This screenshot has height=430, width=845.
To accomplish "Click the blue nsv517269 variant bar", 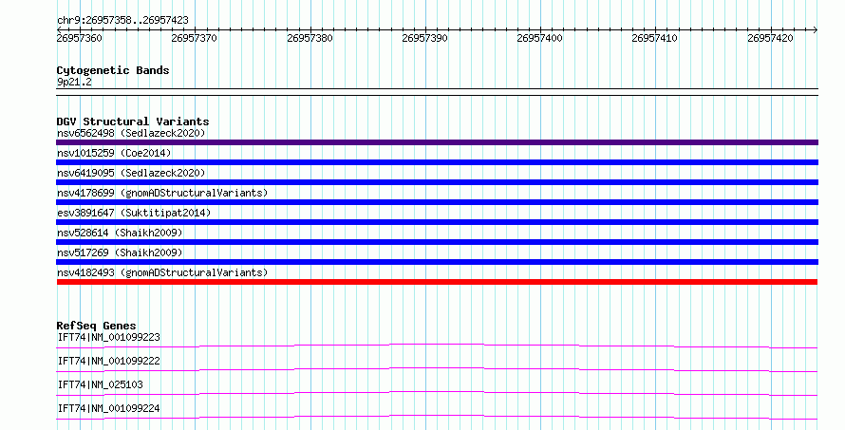I will coord(437,262).
